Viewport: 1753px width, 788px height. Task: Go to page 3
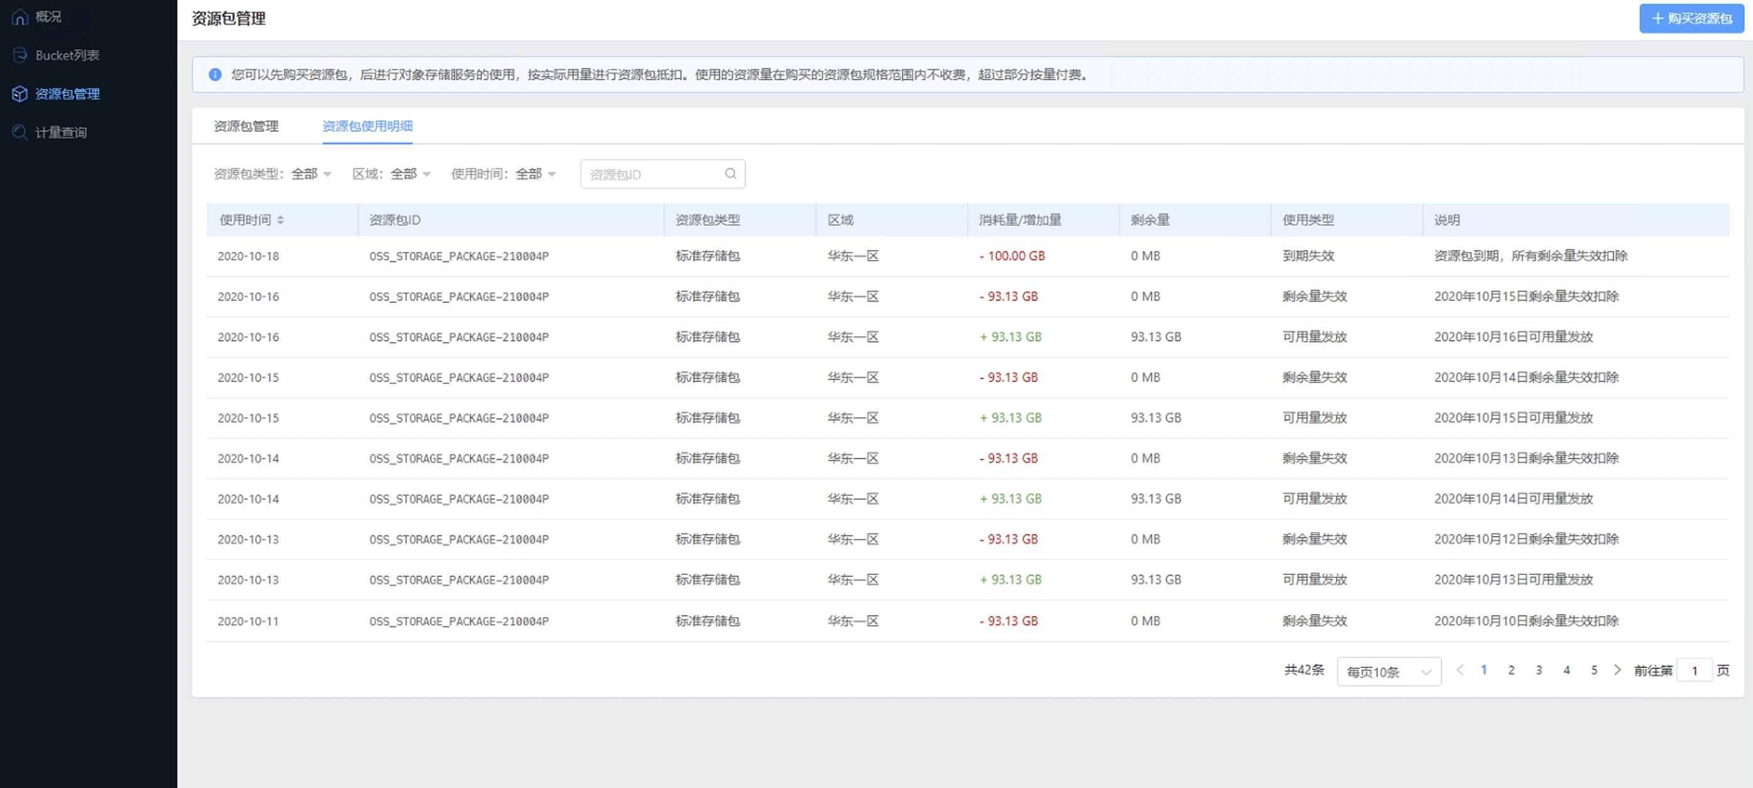1539,670
